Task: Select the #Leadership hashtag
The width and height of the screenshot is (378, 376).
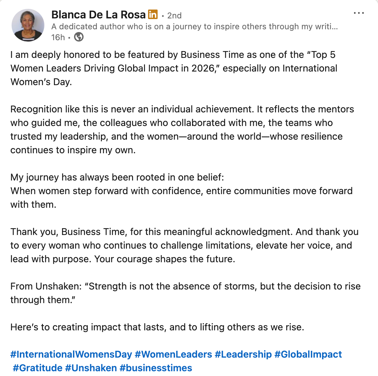Action: tap(243, 354)
